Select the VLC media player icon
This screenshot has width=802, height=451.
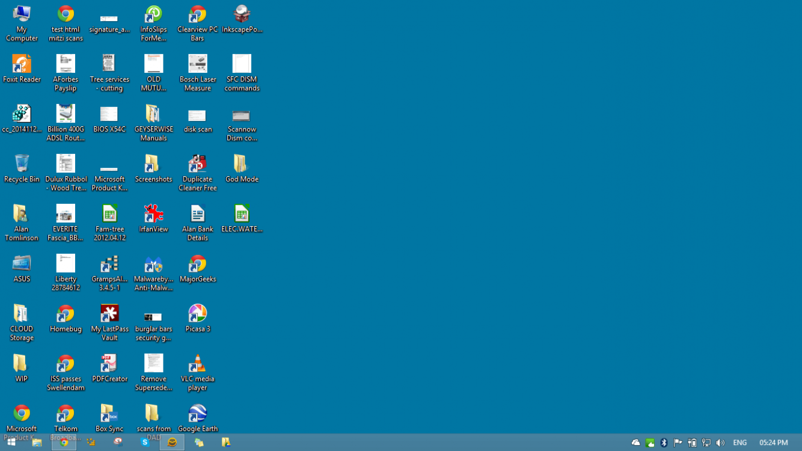coord(197,364)
